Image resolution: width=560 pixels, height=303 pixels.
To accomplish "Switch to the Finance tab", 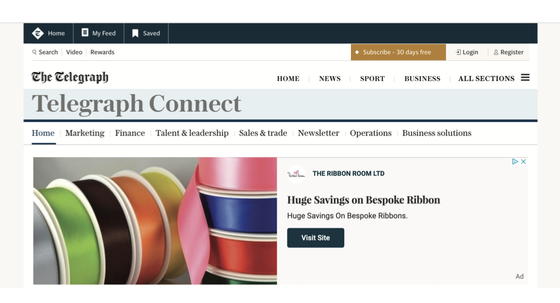I will coord(130,133).
